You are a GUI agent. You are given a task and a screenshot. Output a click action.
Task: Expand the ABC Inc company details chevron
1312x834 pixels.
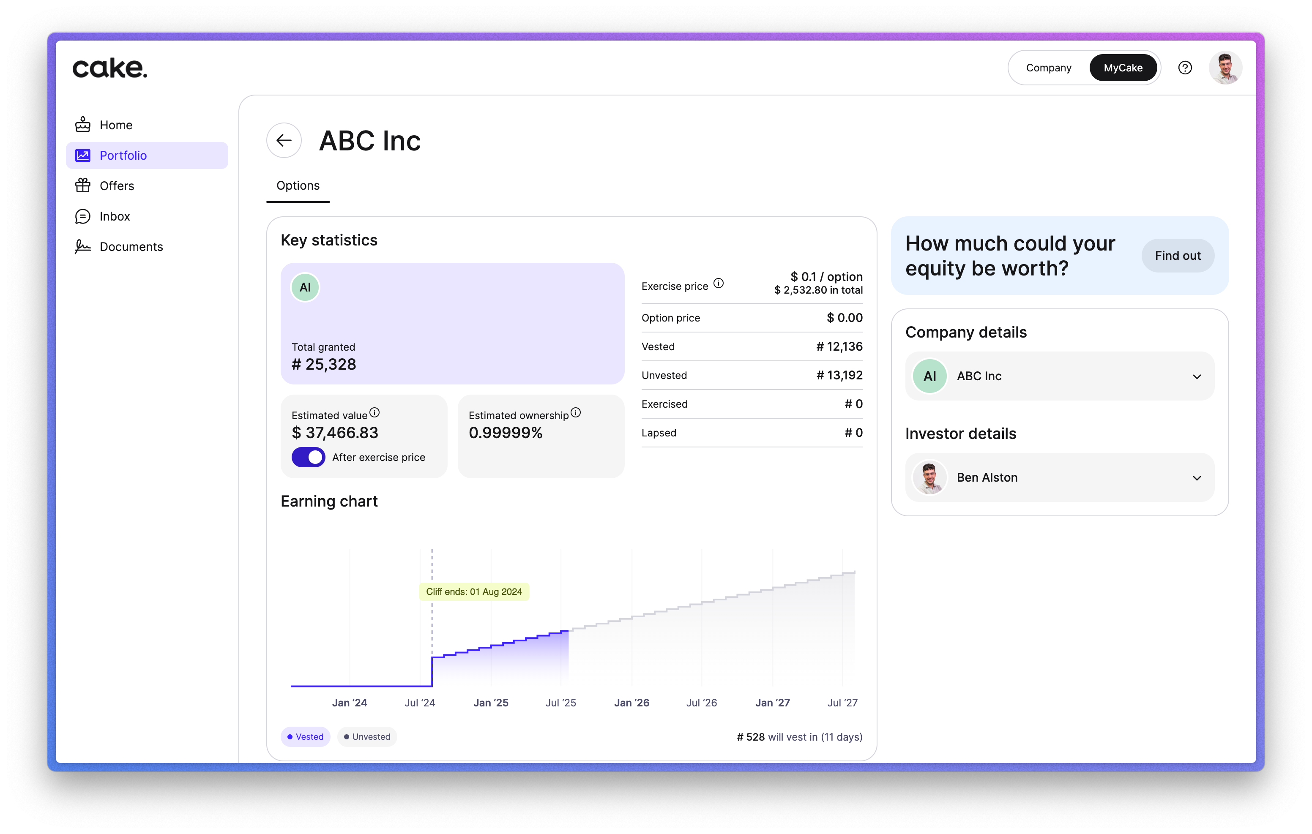(1197, 376)
